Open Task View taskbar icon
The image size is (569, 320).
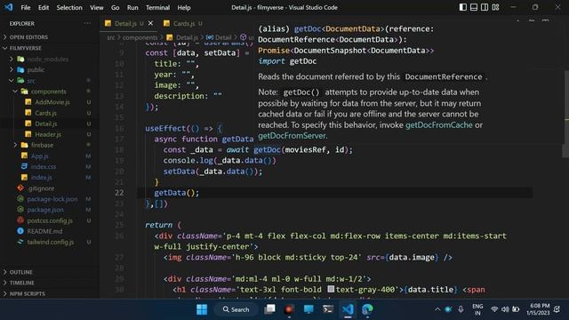[269, 309]
